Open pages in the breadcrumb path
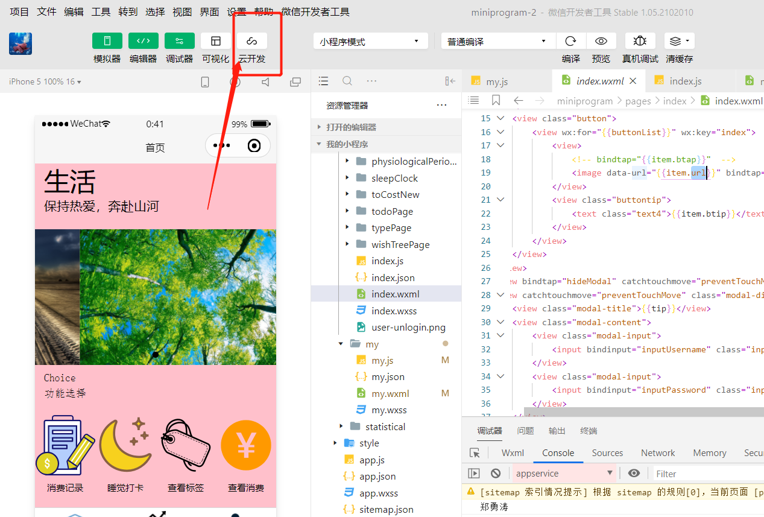Screen dimensions: 764x517 click(x=637, y=101)
